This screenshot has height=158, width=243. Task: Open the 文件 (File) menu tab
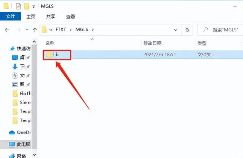point(10,16)
